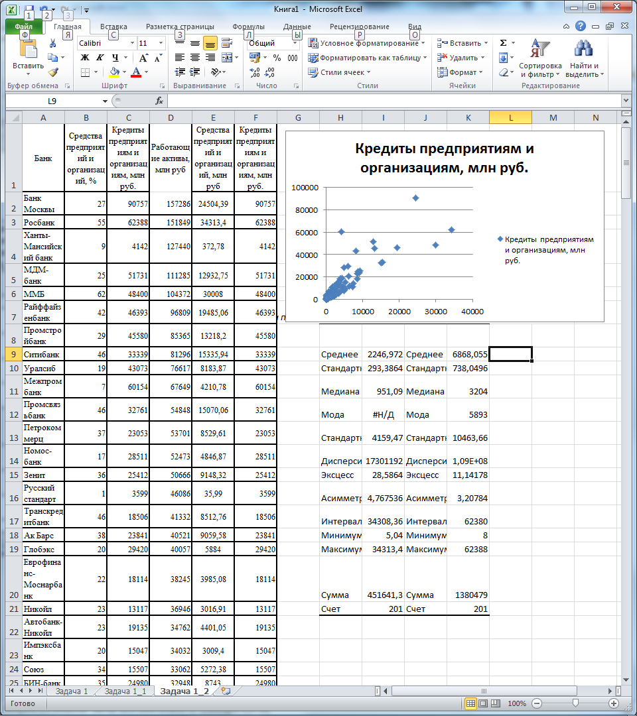The width and height of the screenshot is (637, 716).
Task: Click the Copy icon in clipboard group
Action: click(x=53, y=58)
